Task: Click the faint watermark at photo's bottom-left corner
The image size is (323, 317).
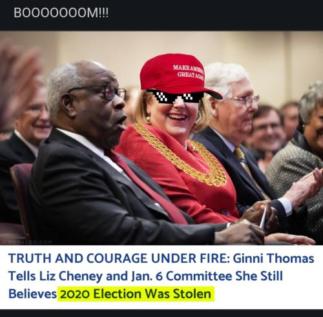Action: pos(26,241)
